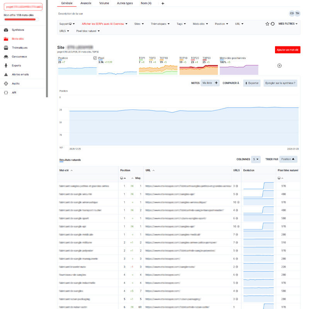This screenshot has width=309, height=309.
Task: Click the Concurrence binoculars icon
Action: [x=6, y=57]
